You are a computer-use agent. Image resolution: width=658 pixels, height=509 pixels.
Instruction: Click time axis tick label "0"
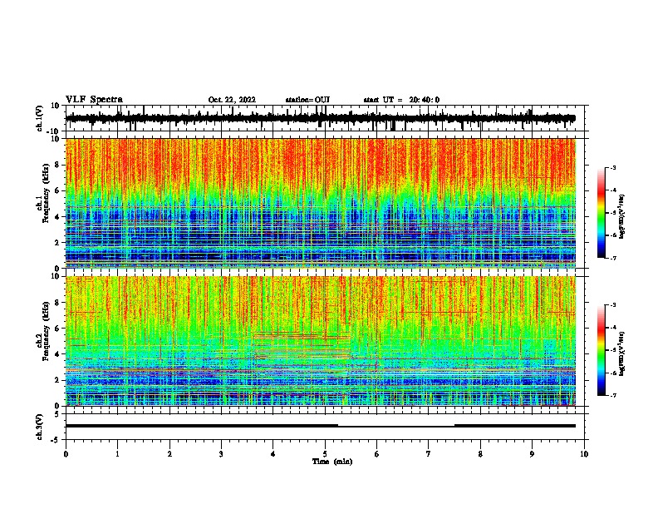pos(66,454)
